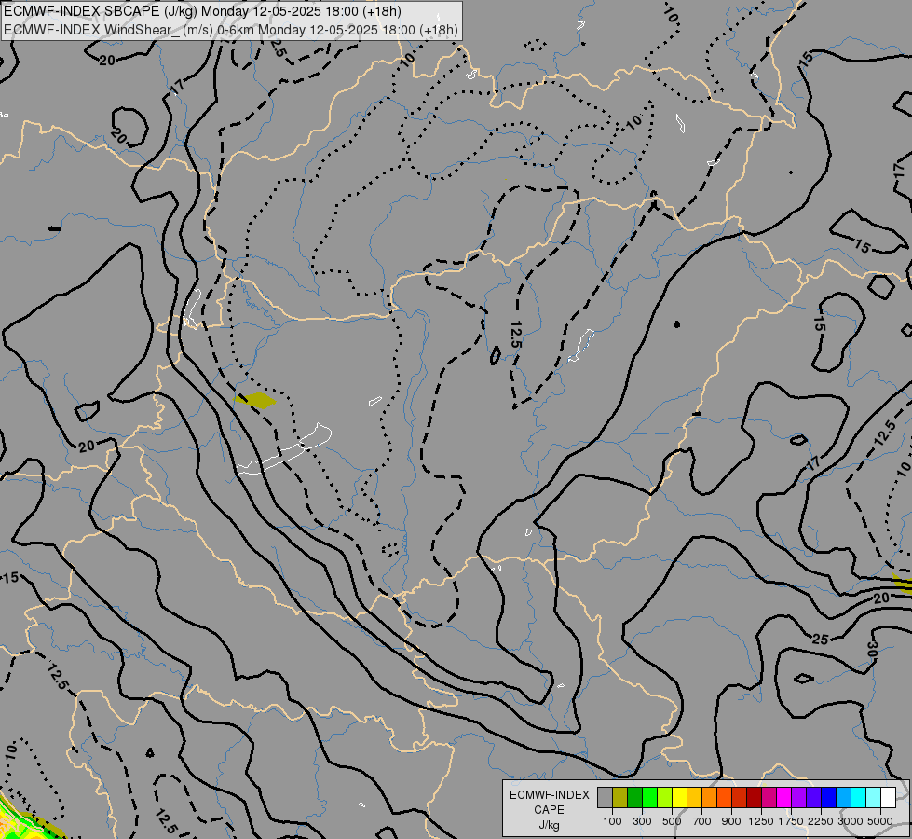The height and width of the screenshot is (839, 912).
Task: Pick the pure yellow legend swatch
Action: point(679,797)
